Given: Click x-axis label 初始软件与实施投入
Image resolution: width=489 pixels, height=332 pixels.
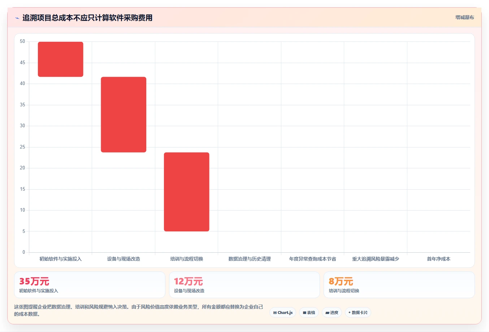Looking at the screenshot, I should (x=61, y=259).
